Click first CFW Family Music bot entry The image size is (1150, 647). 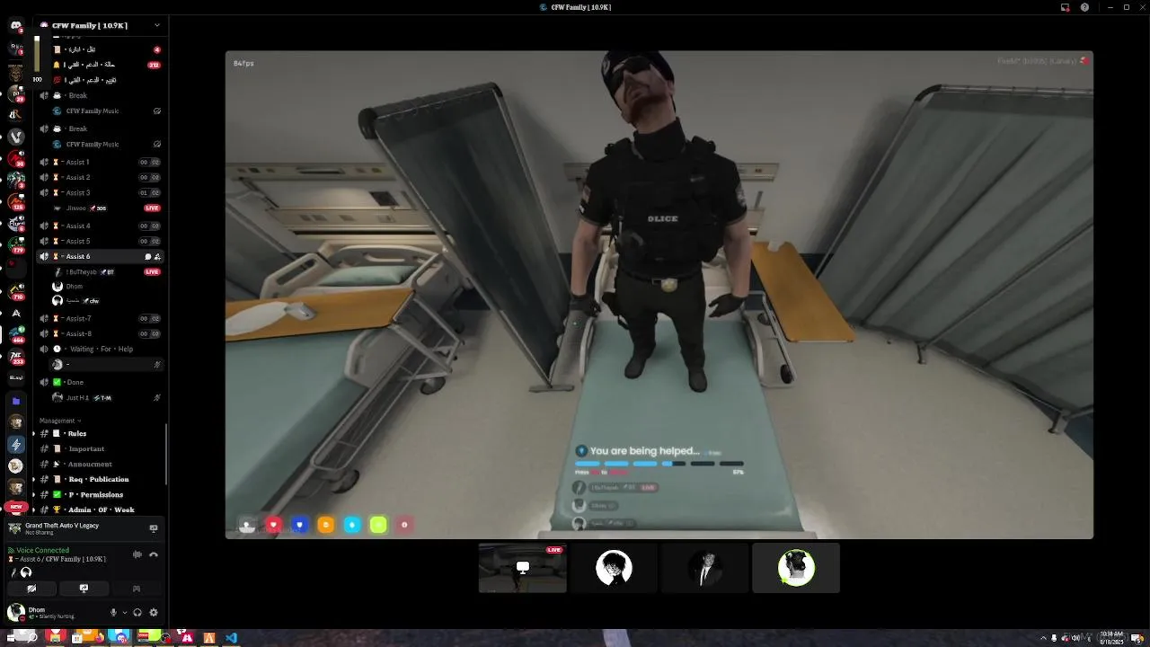point(106,111)
